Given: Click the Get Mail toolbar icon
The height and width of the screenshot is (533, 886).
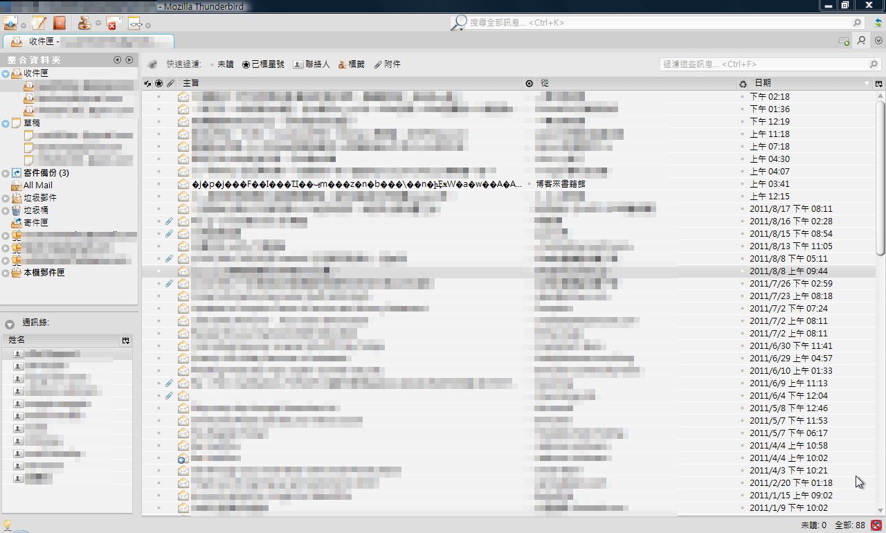Looking at the screenshot, I should tap(10, 23).
